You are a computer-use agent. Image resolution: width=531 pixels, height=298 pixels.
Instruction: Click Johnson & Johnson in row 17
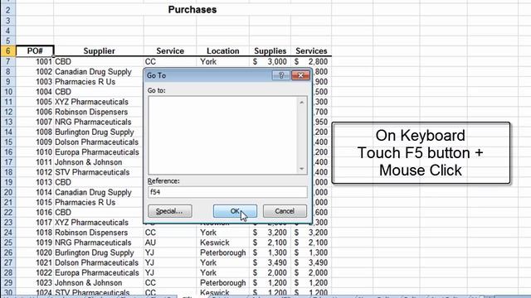[x=89, y=162]
